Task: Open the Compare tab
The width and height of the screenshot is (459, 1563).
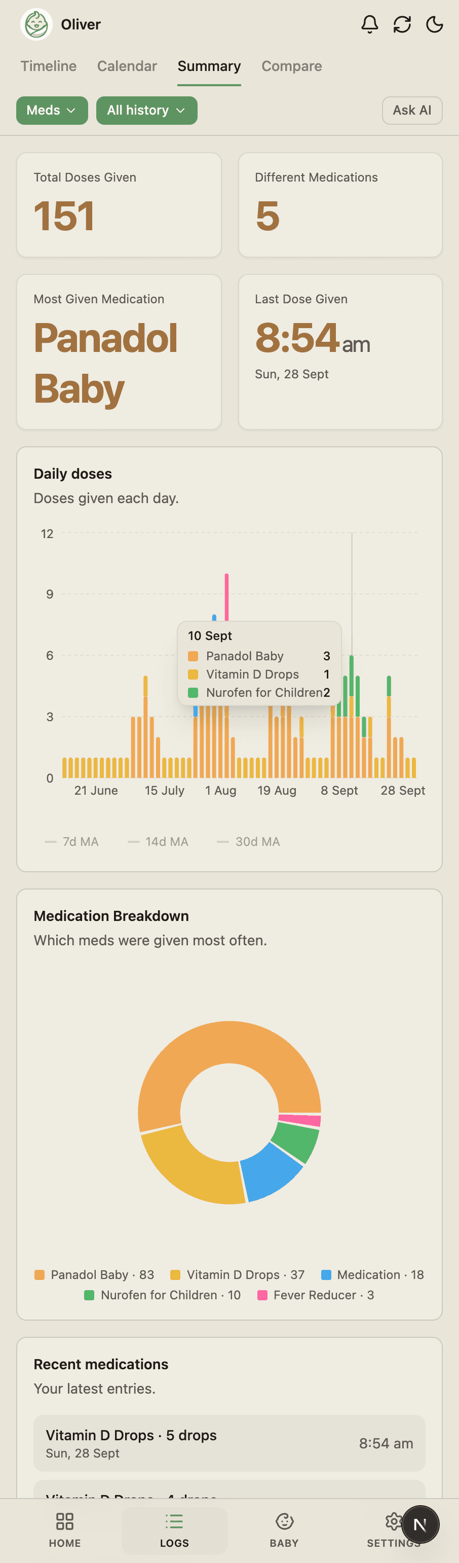Action: [292, 66]
